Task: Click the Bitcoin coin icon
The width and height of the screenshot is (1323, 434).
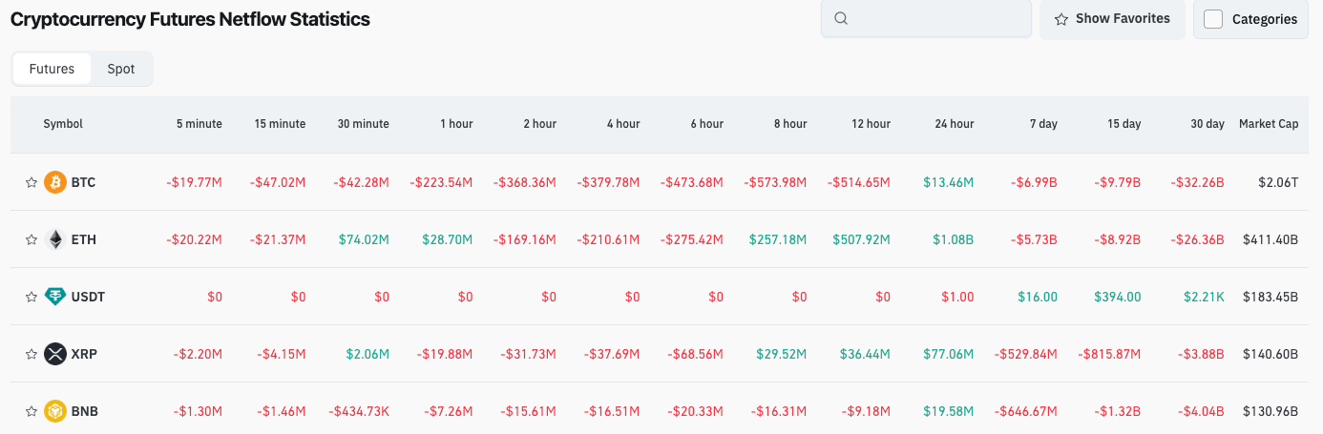Action: pyautogui.click(x=55, y=182)
